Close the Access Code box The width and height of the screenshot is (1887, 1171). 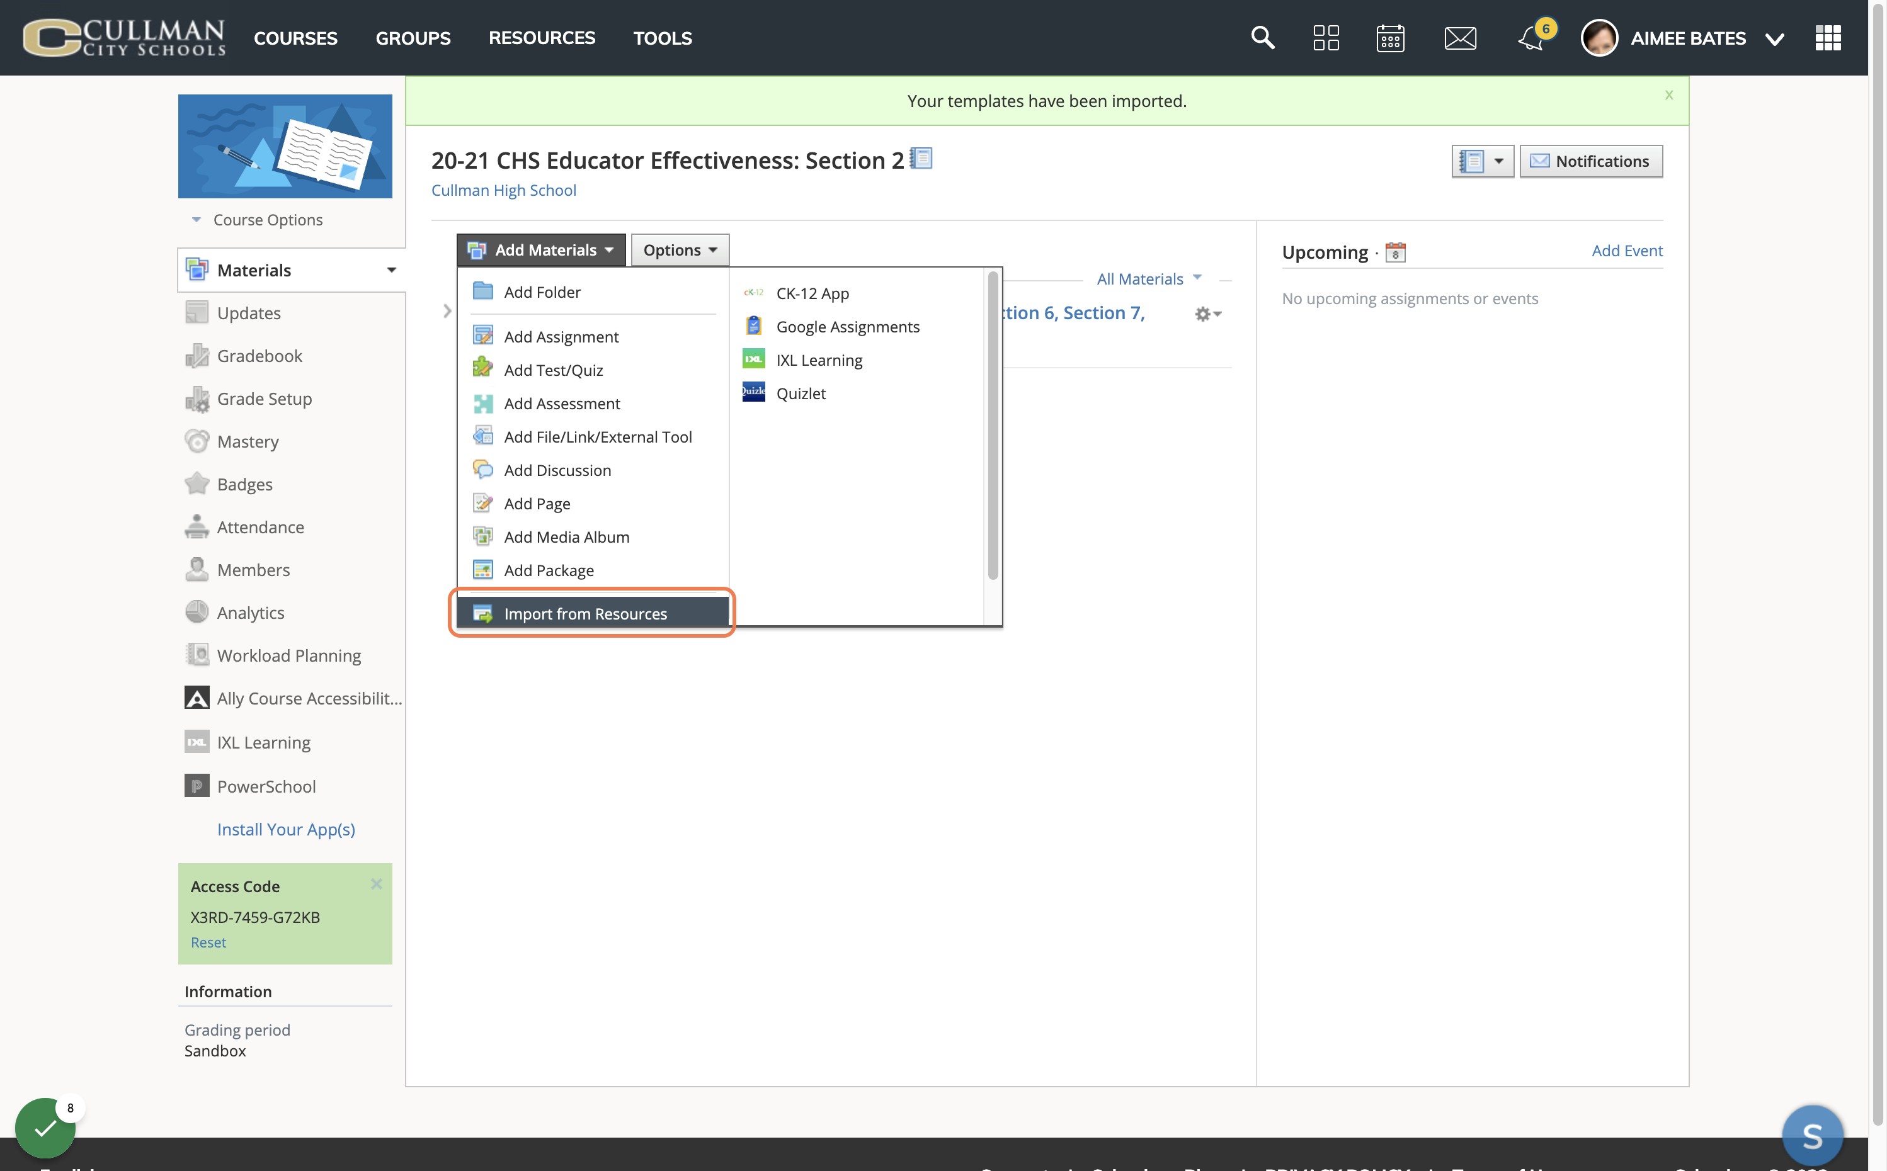[x=377, y=884]
